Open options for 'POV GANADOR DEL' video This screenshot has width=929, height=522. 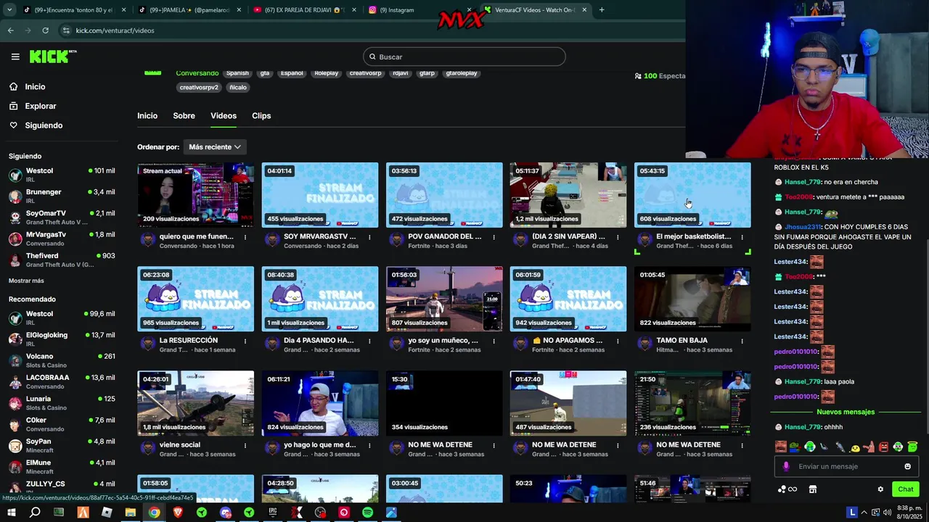(x=494, y=237)
